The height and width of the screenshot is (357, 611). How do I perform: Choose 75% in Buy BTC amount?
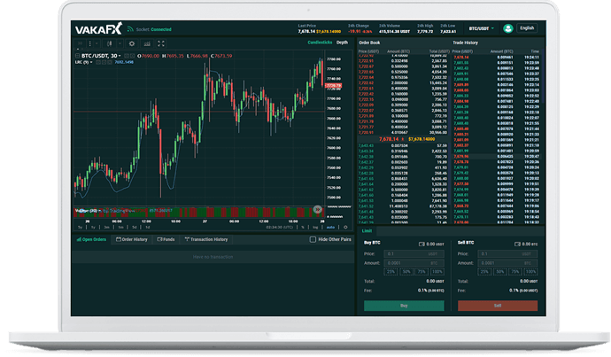(422, 272)
